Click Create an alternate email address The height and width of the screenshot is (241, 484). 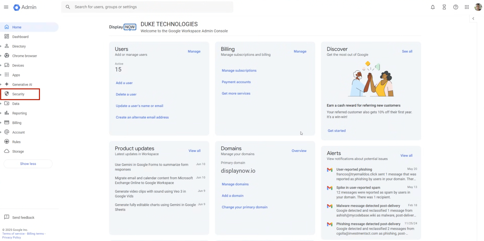[x=142, y=117]
